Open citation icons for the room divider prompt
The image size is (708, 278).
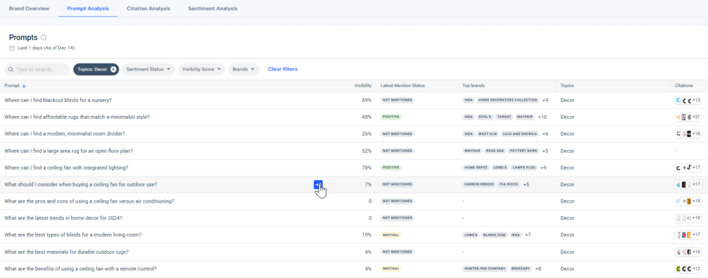tap(687, 134)
